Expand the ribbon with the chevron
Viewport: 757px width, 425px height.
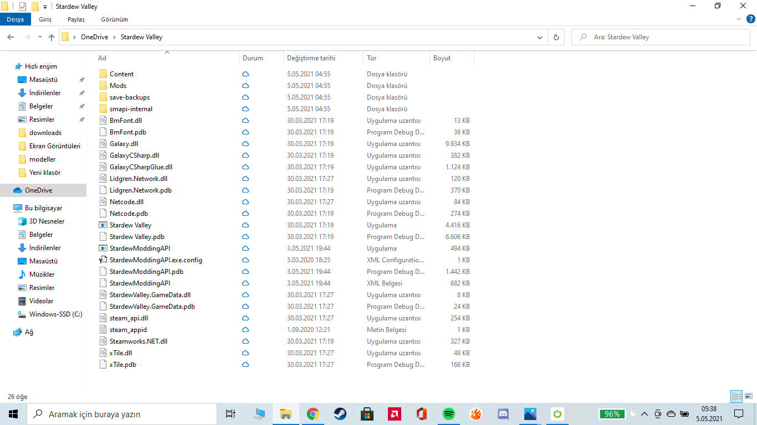[738, 19]
